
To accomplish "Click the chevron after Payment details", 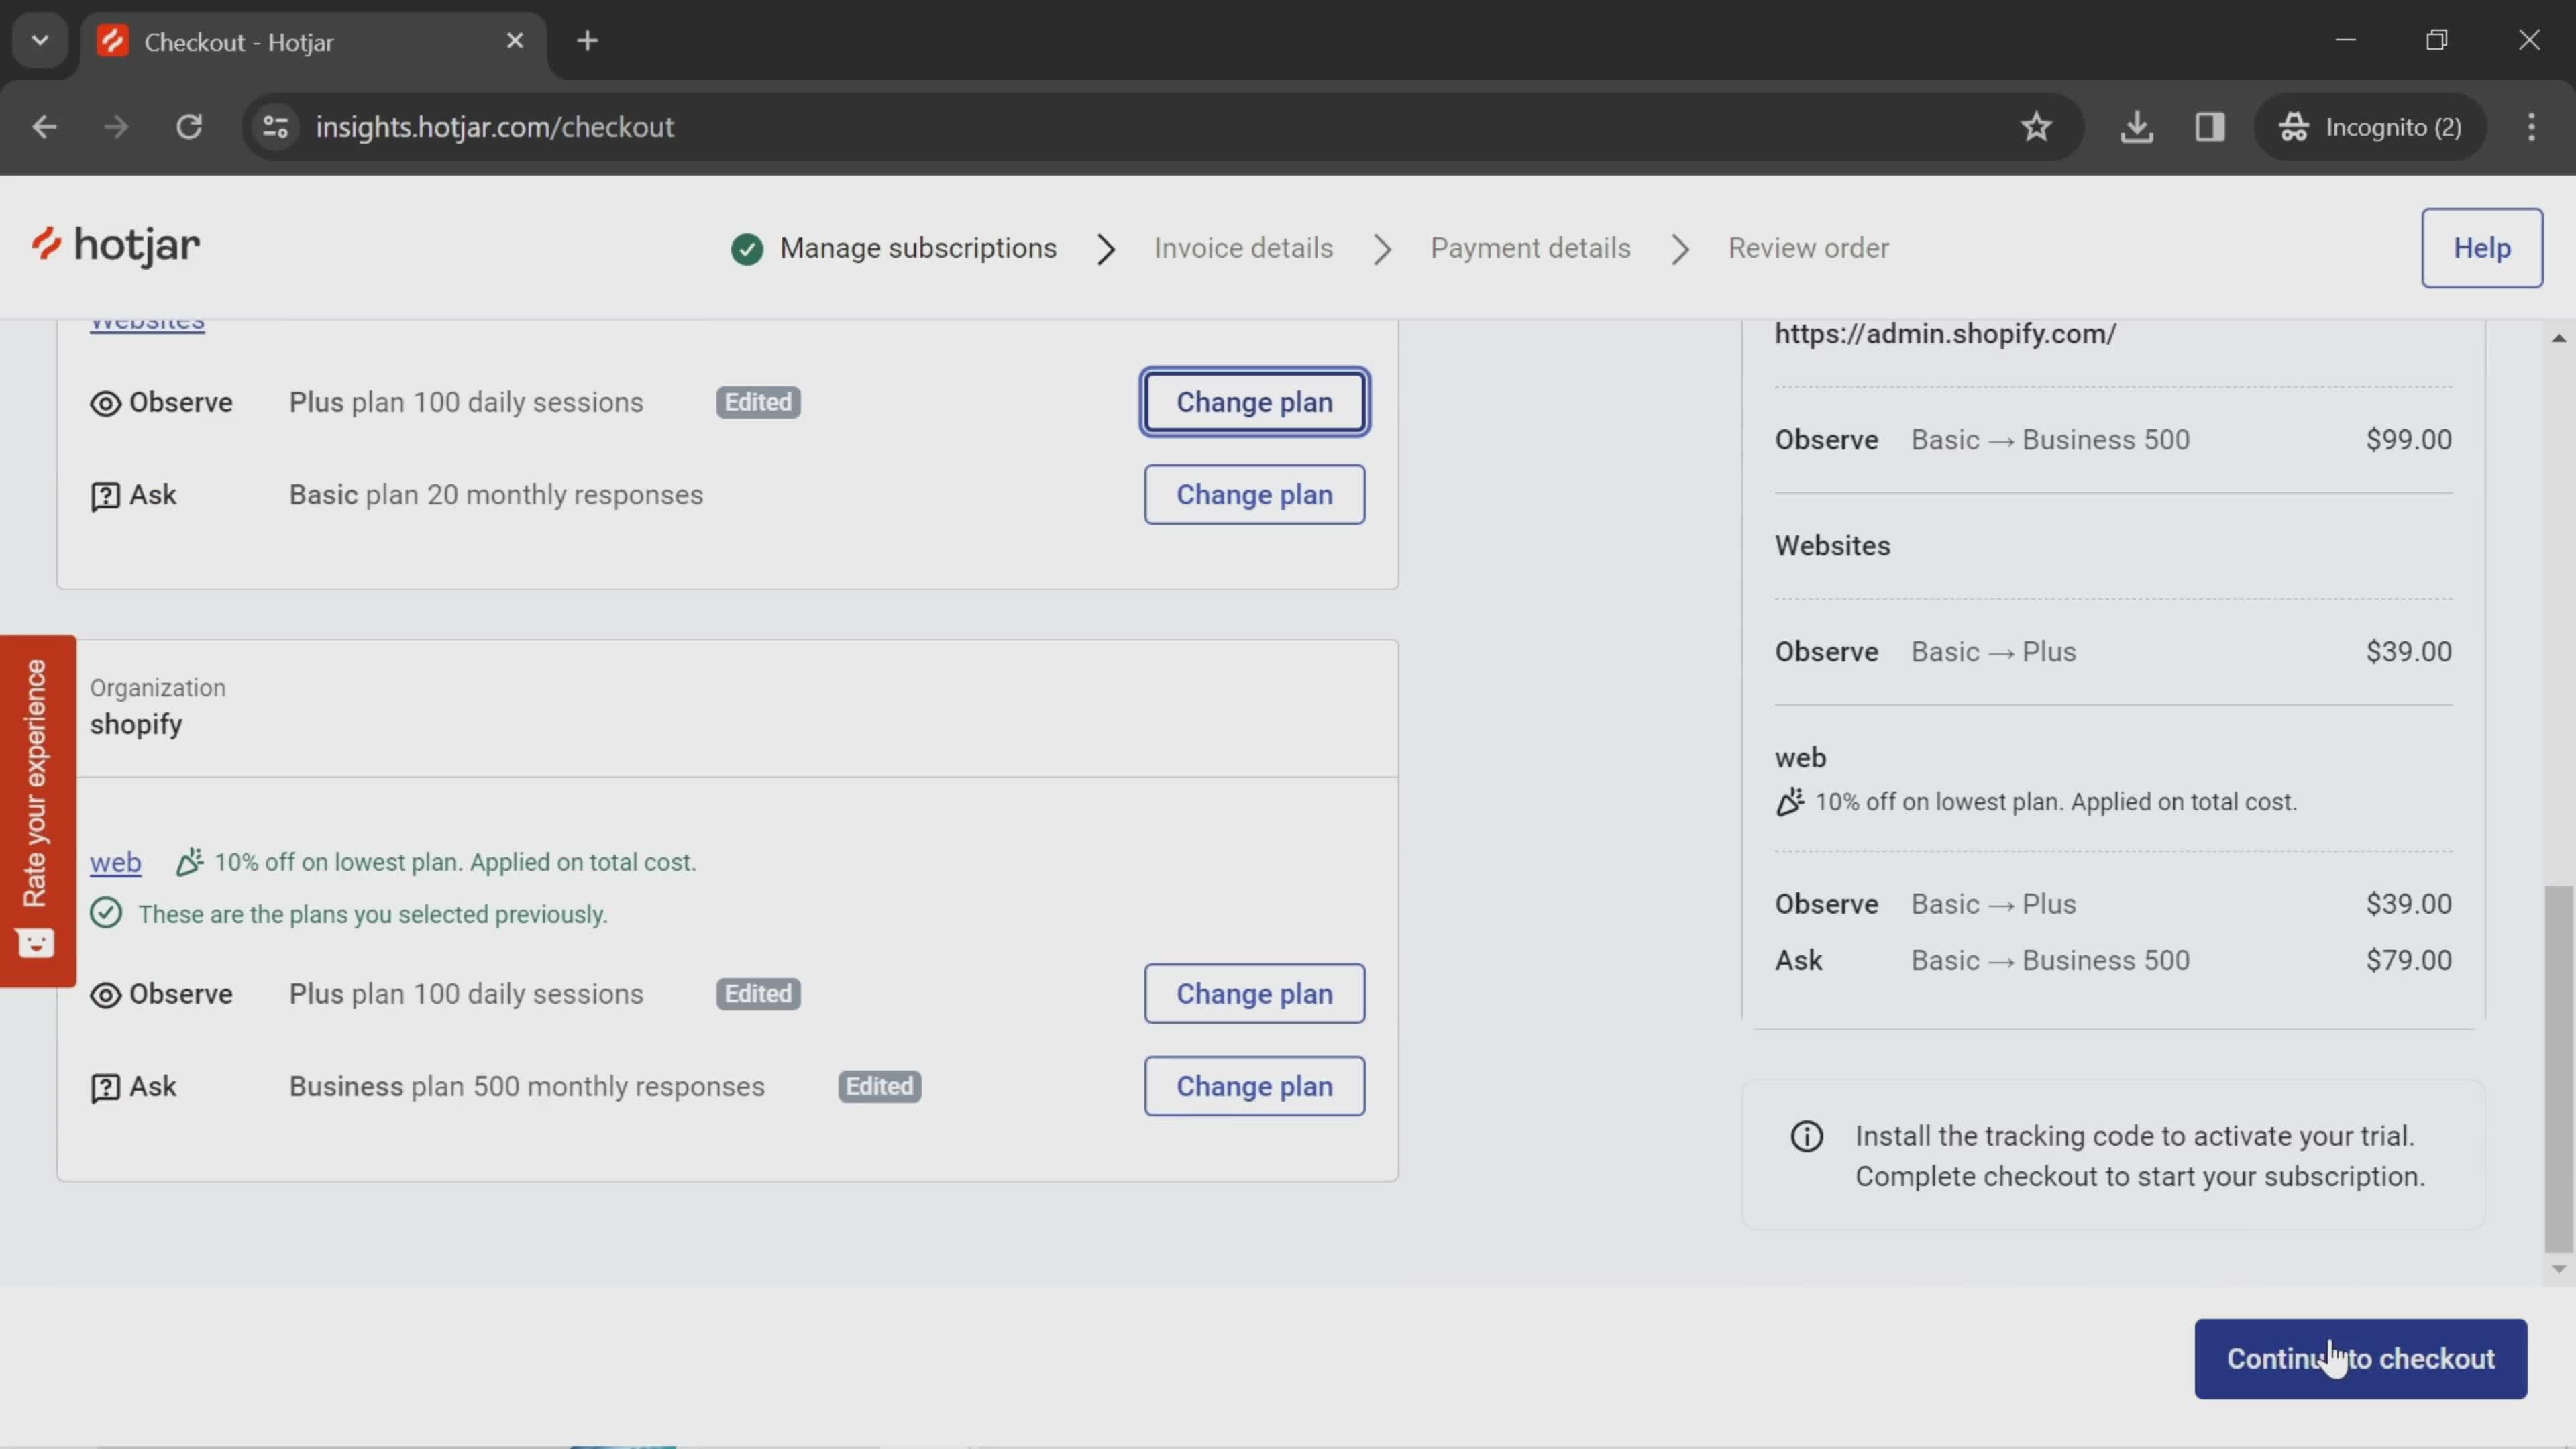I will (x=1680, y=249).
